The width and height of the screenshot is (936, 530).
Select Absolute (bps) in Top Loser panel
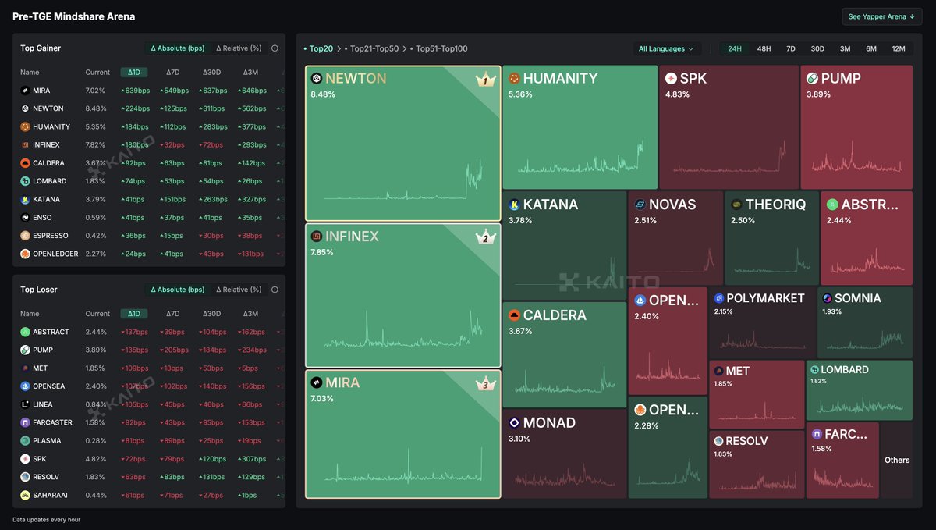click(x=177, y=290)
